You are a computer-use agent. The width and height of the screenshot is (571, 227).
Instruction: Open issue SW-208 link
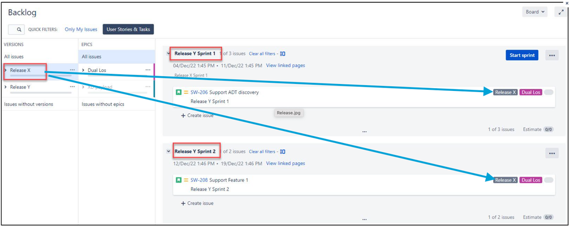click(199, 180)
